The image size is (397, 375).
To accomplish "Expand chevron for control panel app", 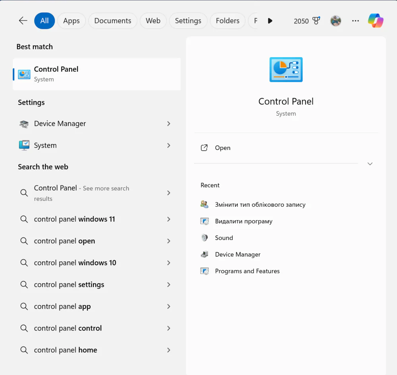I will (169, 306).
